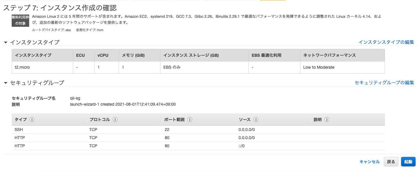Click the 説明 column info icon

pos(326,119)
